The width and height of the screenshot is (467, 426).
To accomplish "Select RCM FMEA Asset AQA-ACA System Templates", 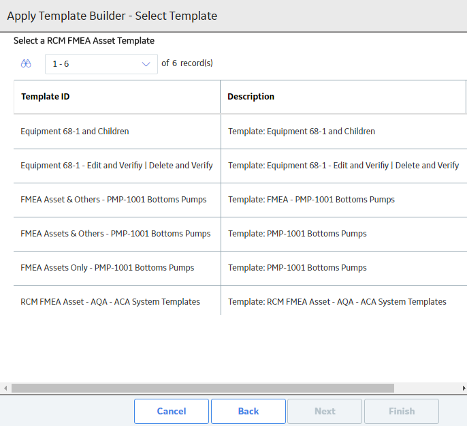I will click(x=240, y=302).
